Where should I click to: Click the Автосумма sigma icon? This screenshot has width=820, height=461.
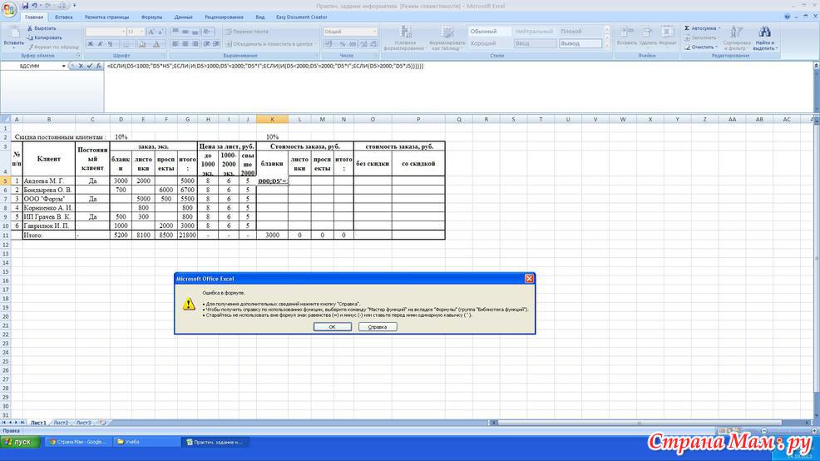click(x=687, y=28)
